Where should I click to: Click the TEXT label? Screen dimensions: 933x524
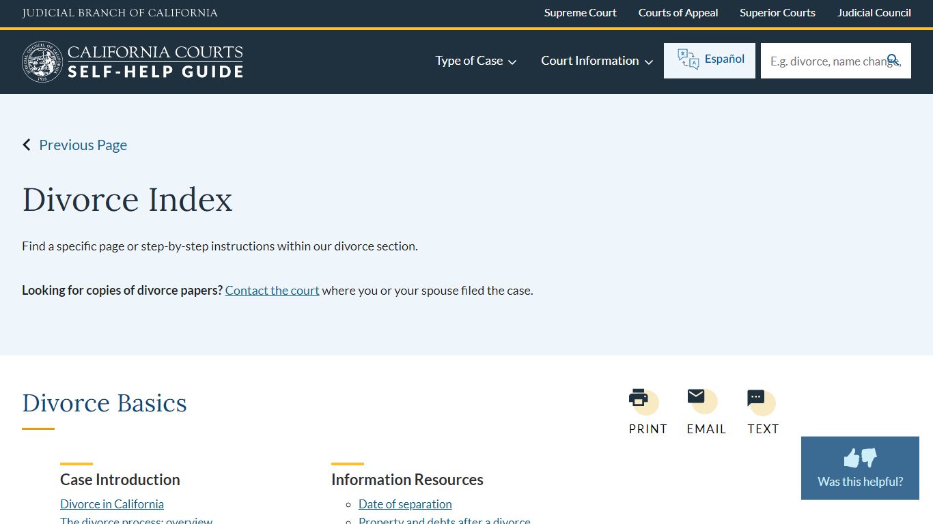pos(763,428)
